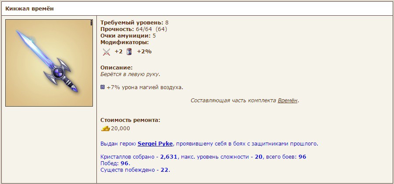Click the +7% урона магией воздуха text
The width and height of the screenshot is (394, 184).
[145, 87]
